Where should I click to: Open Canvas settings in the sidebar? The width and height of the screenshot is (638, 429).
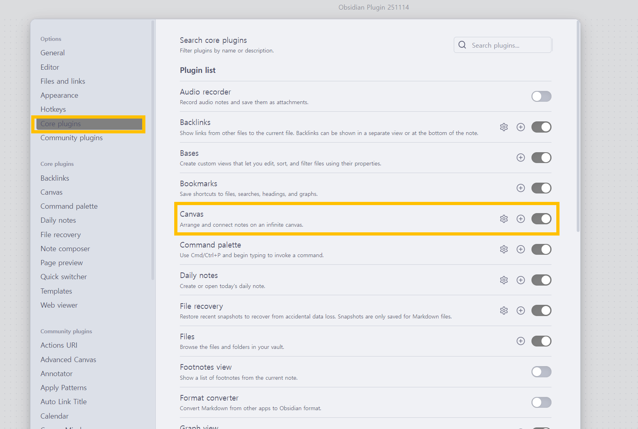coord(52,192)
